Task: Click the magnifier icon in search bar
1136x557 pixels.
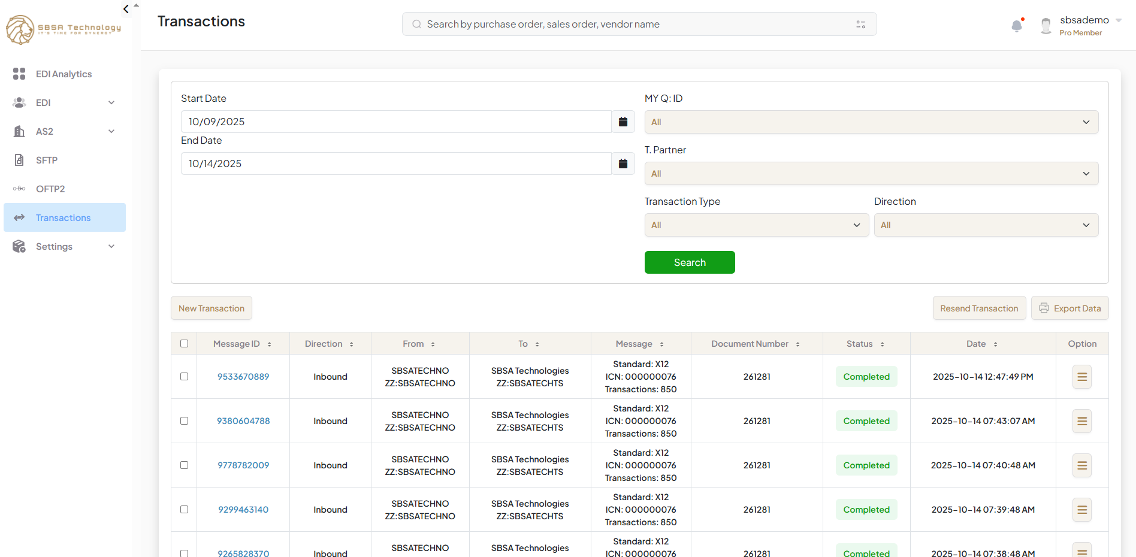Action: pyautogui.click(x=416, y=24)
